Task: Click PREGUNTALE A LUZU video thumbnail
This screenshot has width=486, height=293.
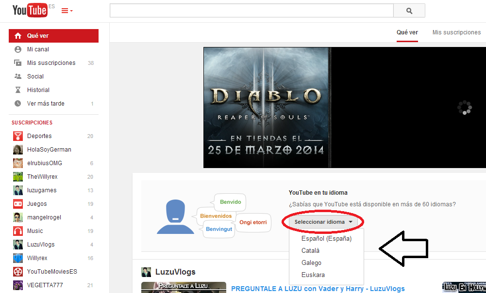Action: tap(184, 288)
